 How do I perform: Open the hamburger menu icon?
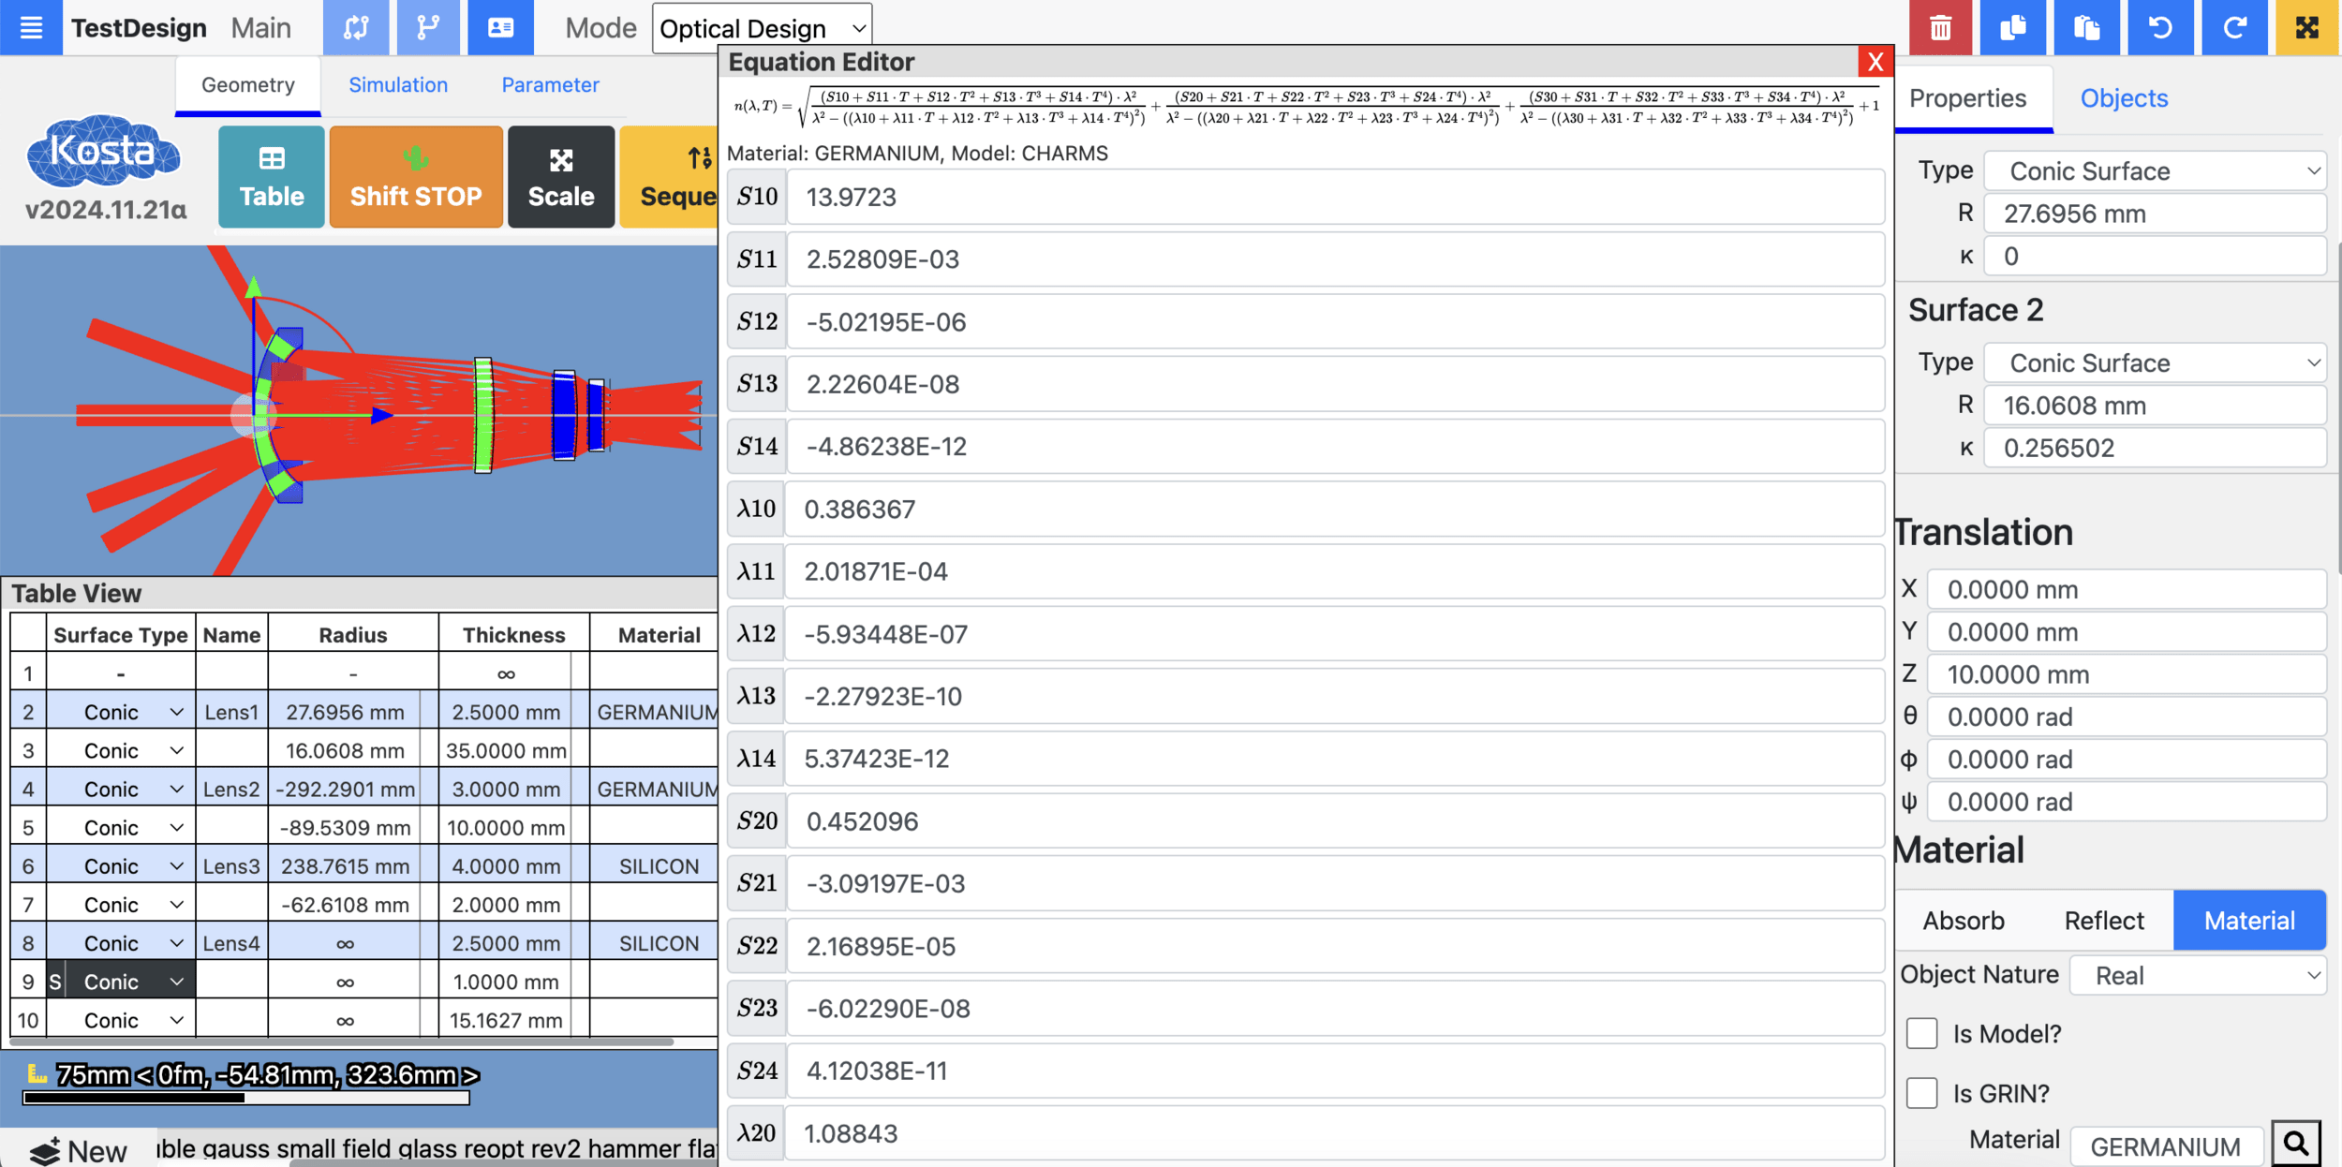pyautogui.click(x=31, y=27)
